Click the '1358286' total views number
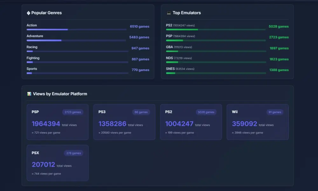Screen dimensions: 318x191 click(112, 124)
